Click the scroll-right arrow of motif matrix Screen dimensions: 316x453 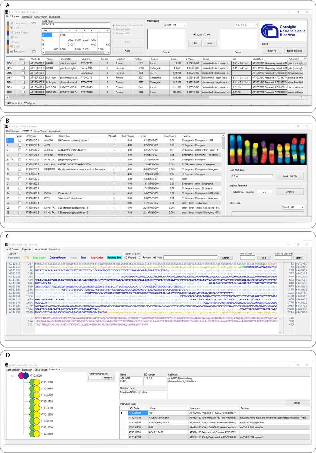[x=109, y=53]
